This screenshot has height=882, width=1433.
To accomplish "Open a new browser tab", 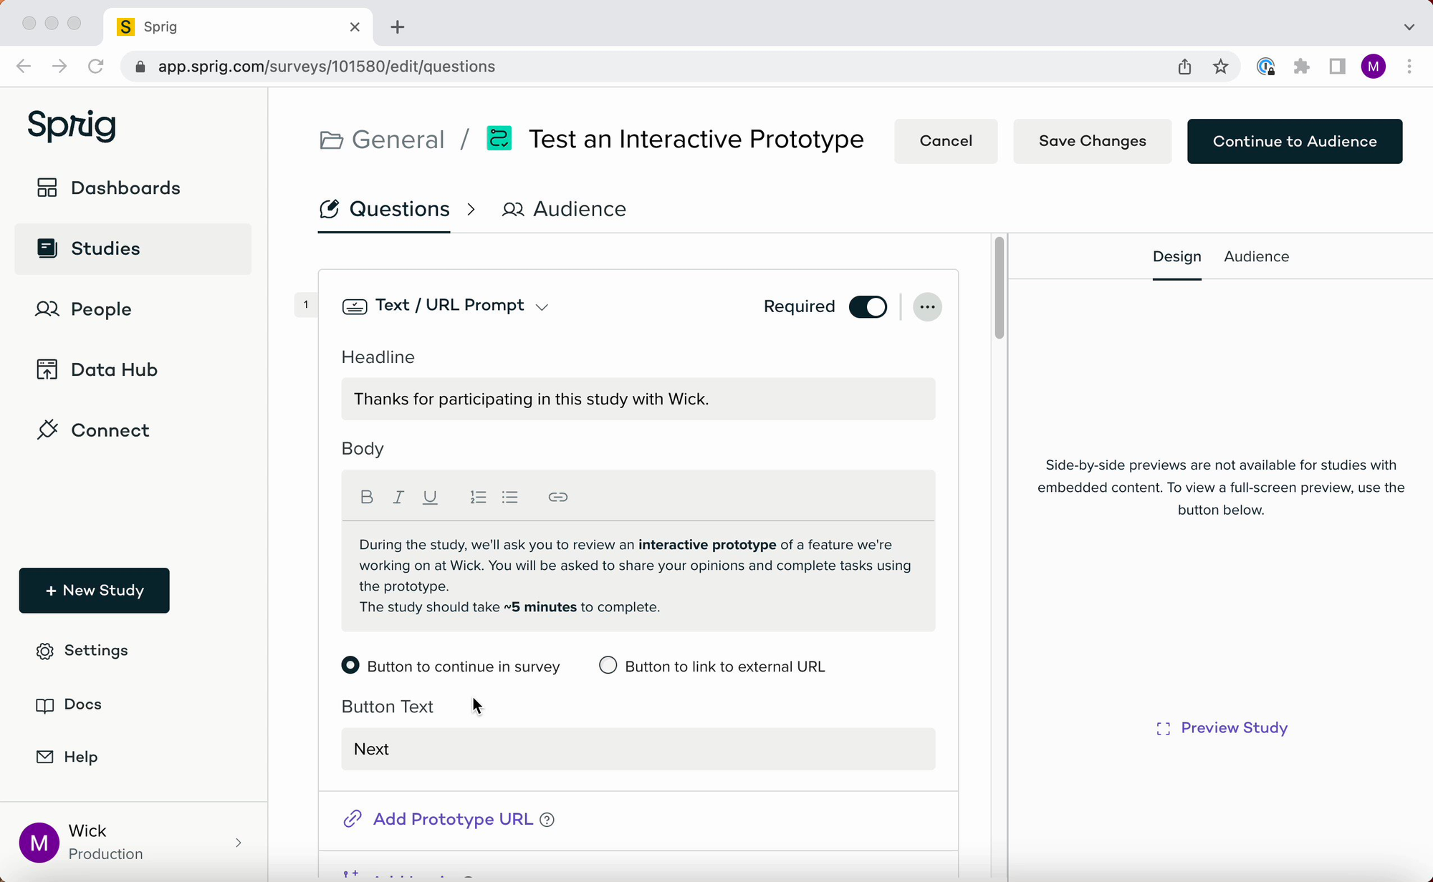I will pos(398,27).
